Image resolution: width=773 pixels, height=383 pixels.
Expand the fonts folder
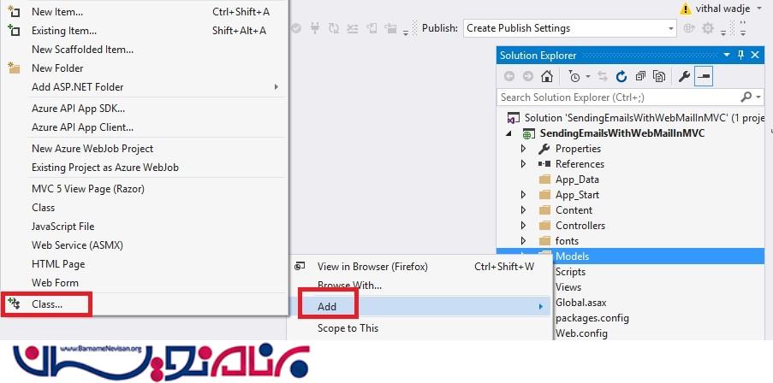tap(524, 241)
